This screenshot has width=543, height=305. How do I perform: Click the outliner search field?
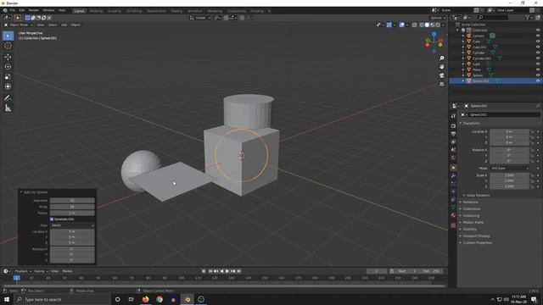(x=493, y=17)
